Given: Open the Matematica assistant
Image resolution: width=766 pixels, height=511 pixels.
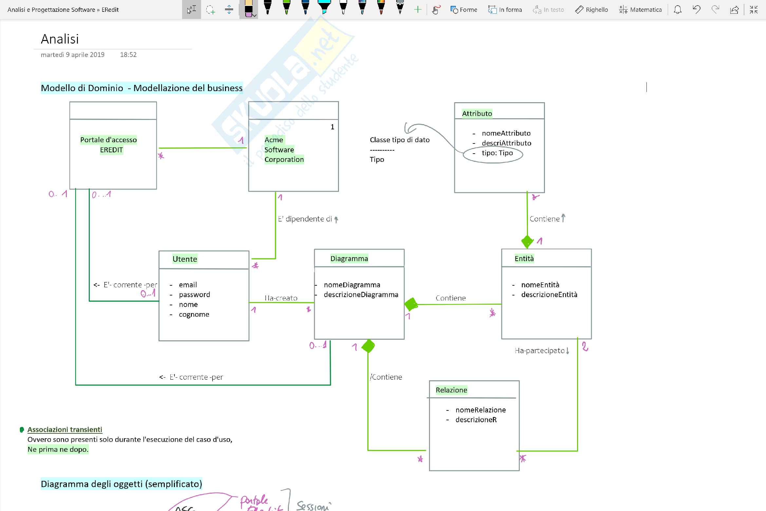Looking at the screenshot, I should [x=640, y=10].
